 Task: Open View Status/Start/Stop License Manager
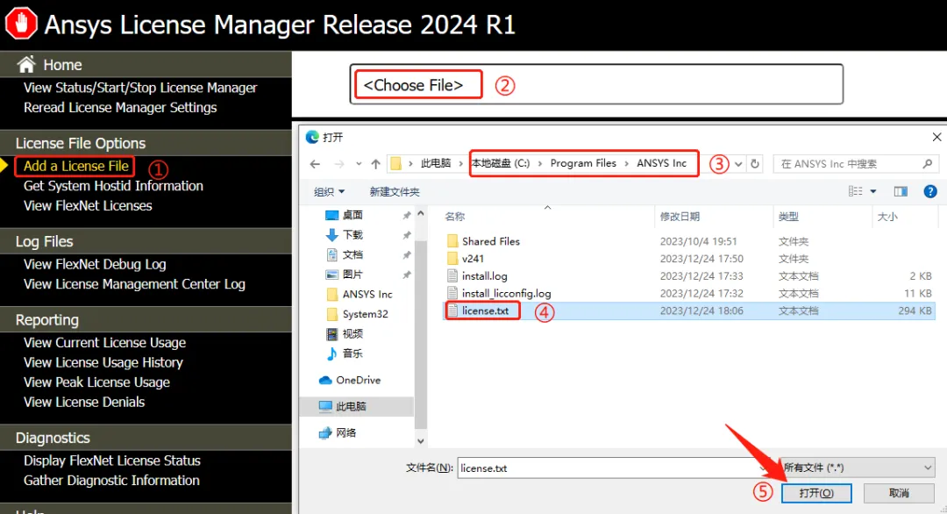(x=140, y=88)
